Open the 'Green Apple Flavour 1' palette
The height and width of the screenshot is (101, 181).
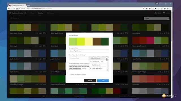point(150,40)
